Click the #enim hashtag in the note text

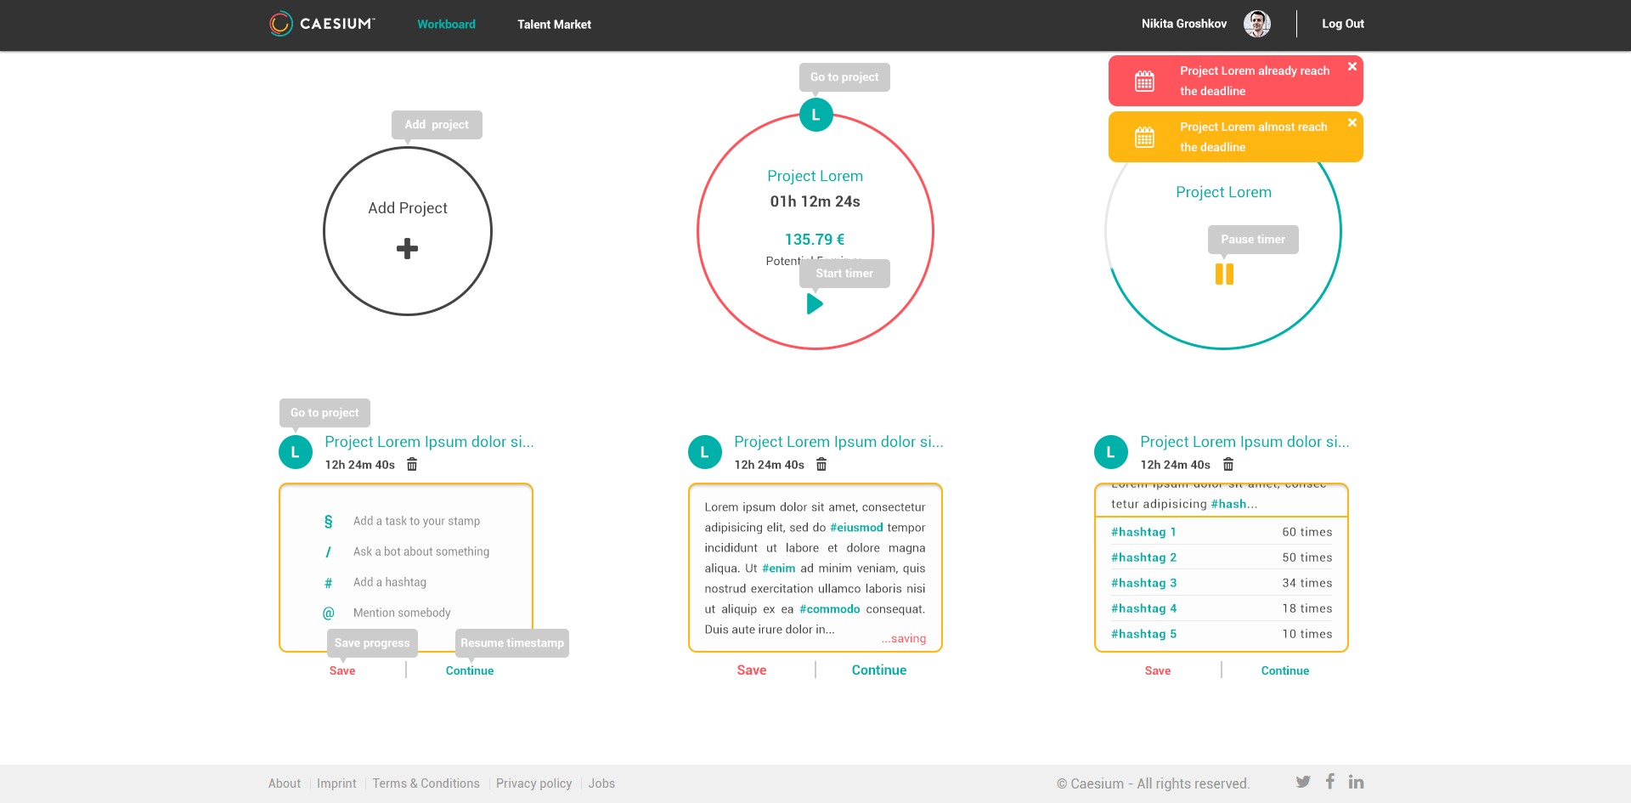click(779, 568)
